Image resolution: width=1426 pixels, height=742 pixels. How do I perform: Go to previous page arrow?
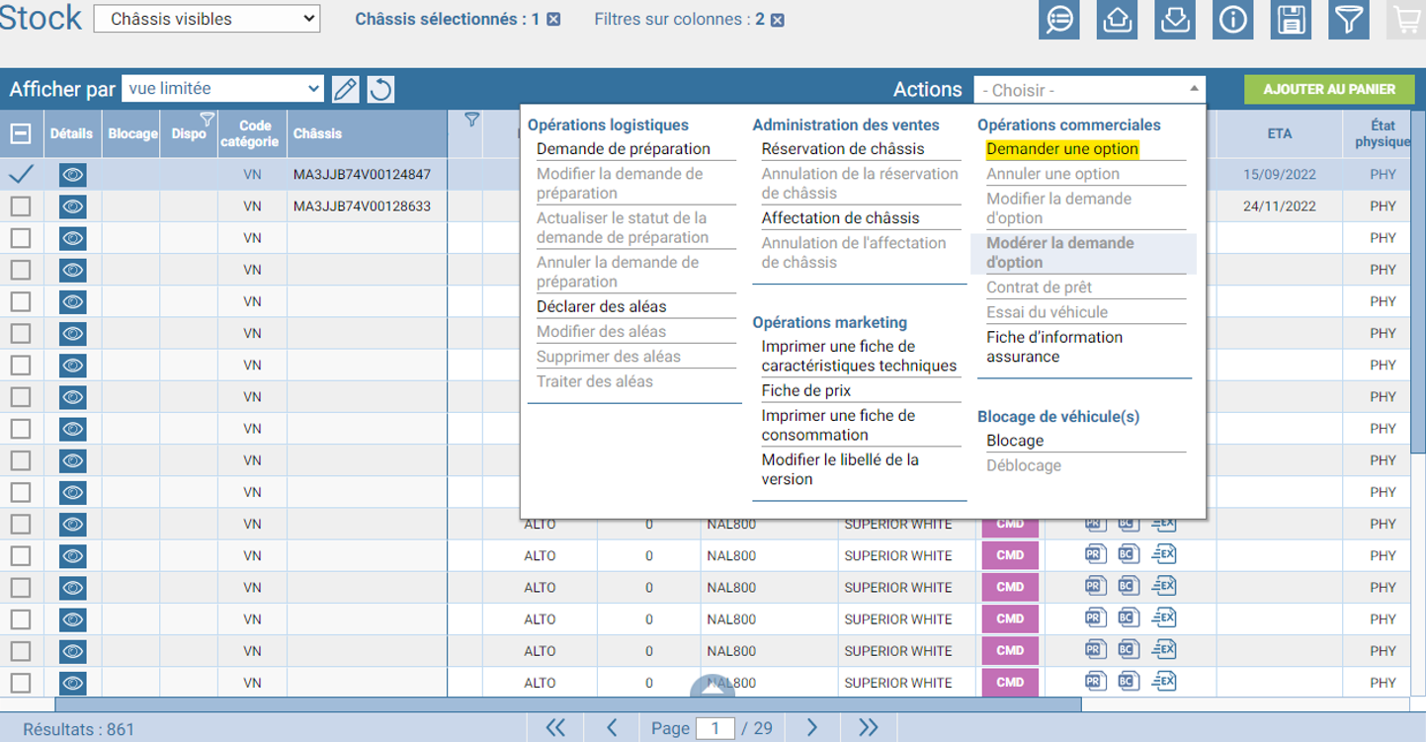pos(612,728)
